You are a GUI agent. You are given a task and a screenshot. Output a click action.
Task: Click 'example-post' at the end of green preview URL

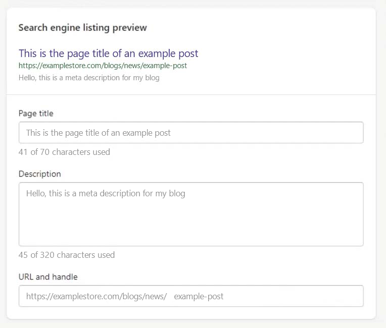pyautogui.click(x=165, y=66)
